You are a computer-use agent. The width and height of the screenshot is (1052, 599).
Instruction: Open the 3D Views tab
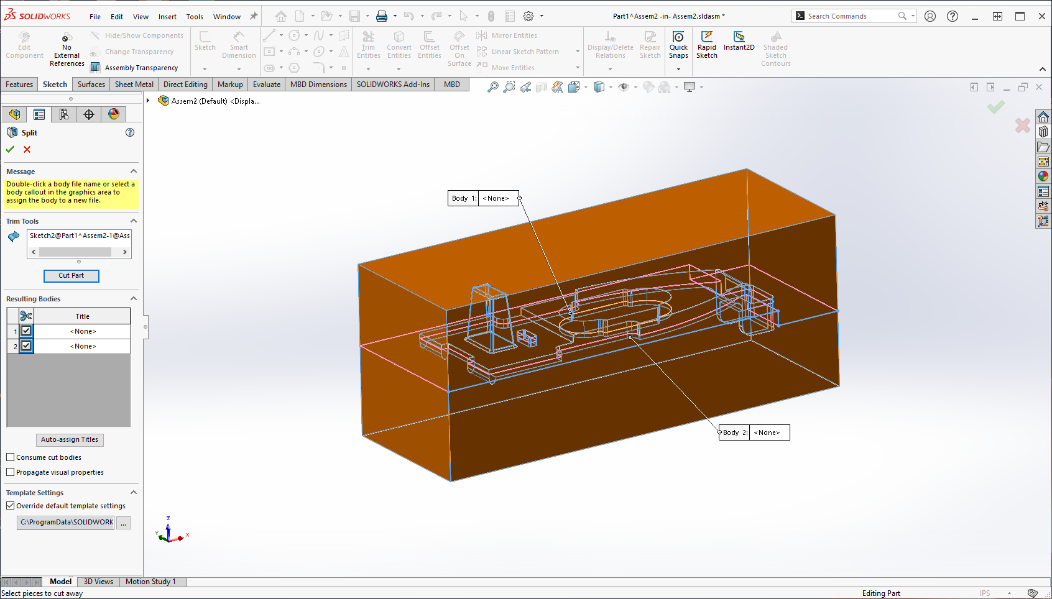[98, 582]
